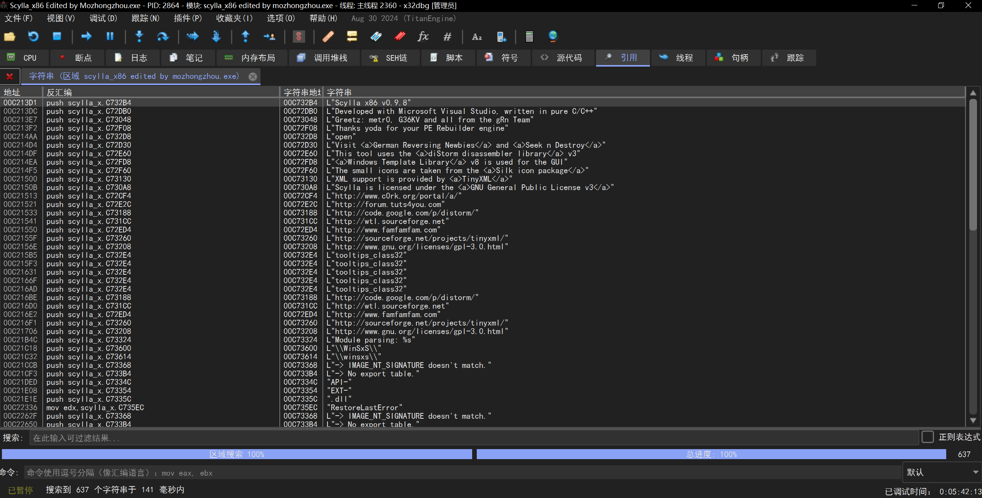982x498 pixels.
Task: Switch to the 日志 log tab
Action: 132,58
